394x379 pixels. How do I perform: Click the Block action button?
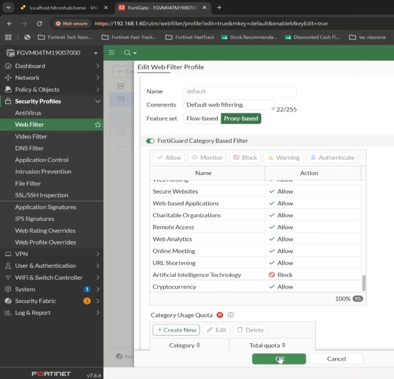tap(245, 158)
